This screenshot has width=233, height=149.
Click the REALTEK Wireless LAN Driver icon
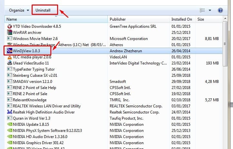[x=9, y=106]
